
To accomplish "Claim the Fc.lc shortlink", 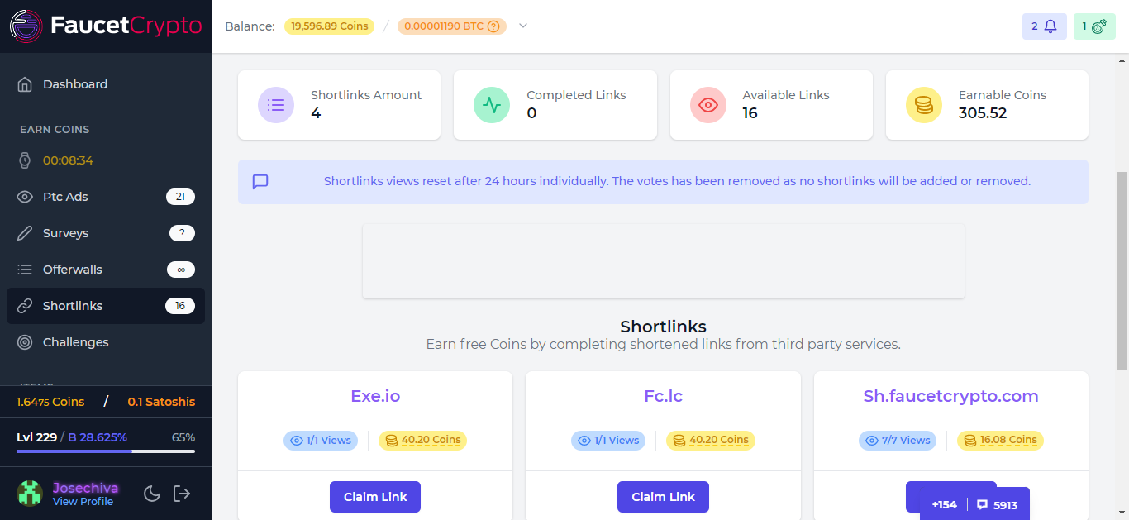I will click(x=663, y=497).
